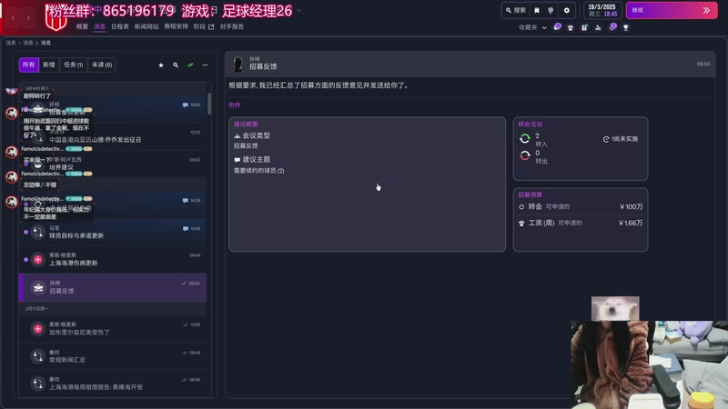Open the chat bubble shortcut with the purple badge
The image size is (728, 409).
pyautogui.click(x=557, y=27)
